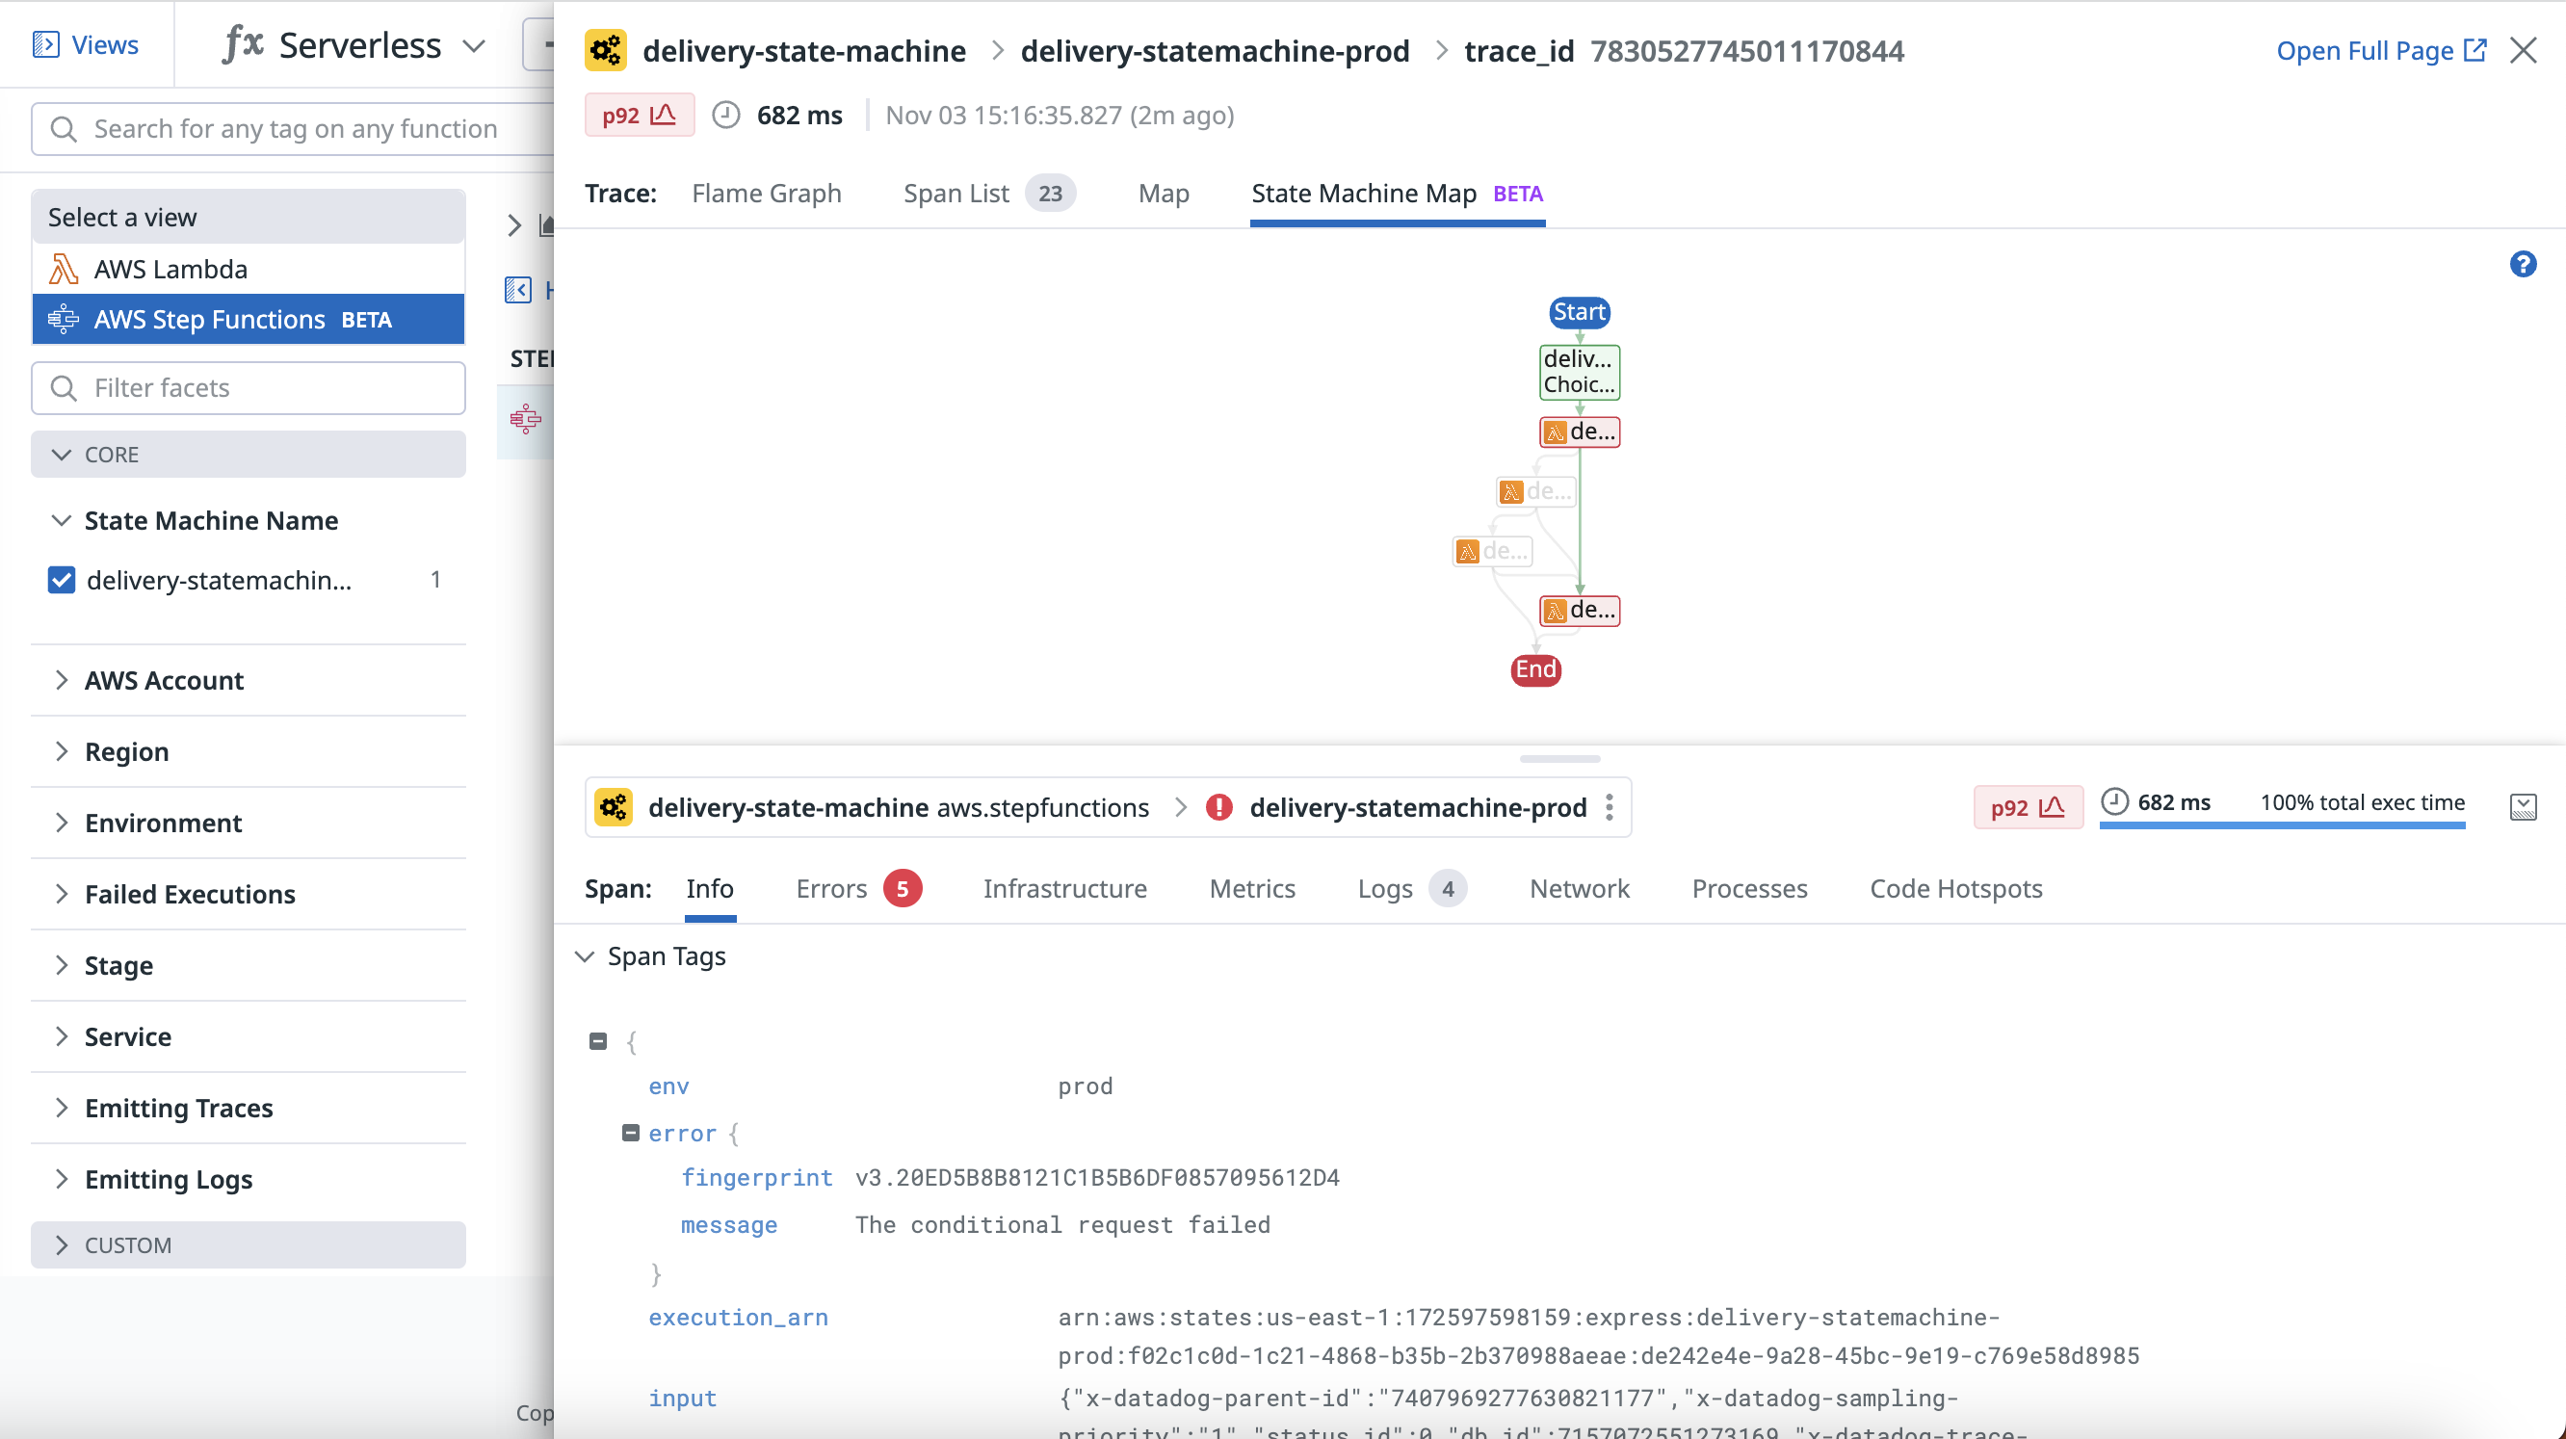The width and height of the screenshot is (2566, 1439).
Task: Switch to the Span List tab
Action: (988, 194)
